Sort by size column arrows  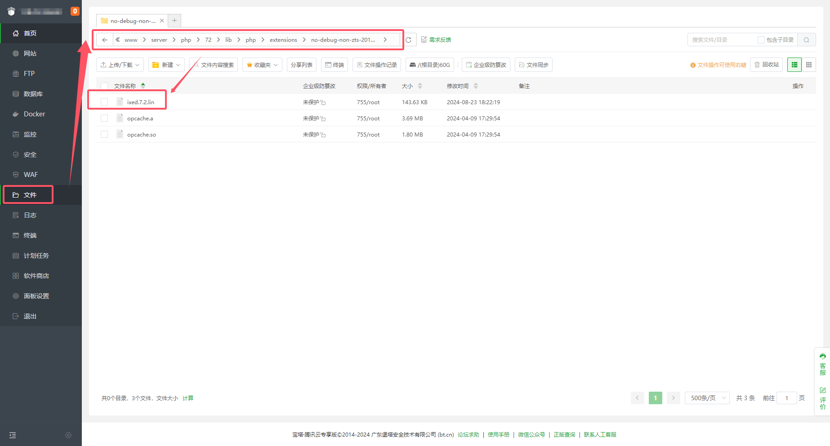[x=420, y=86]
